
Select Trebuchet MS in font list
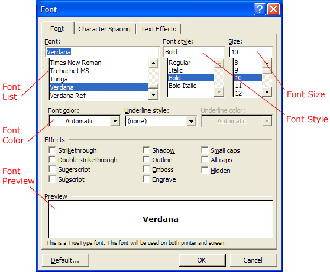[x=99, y=71]
